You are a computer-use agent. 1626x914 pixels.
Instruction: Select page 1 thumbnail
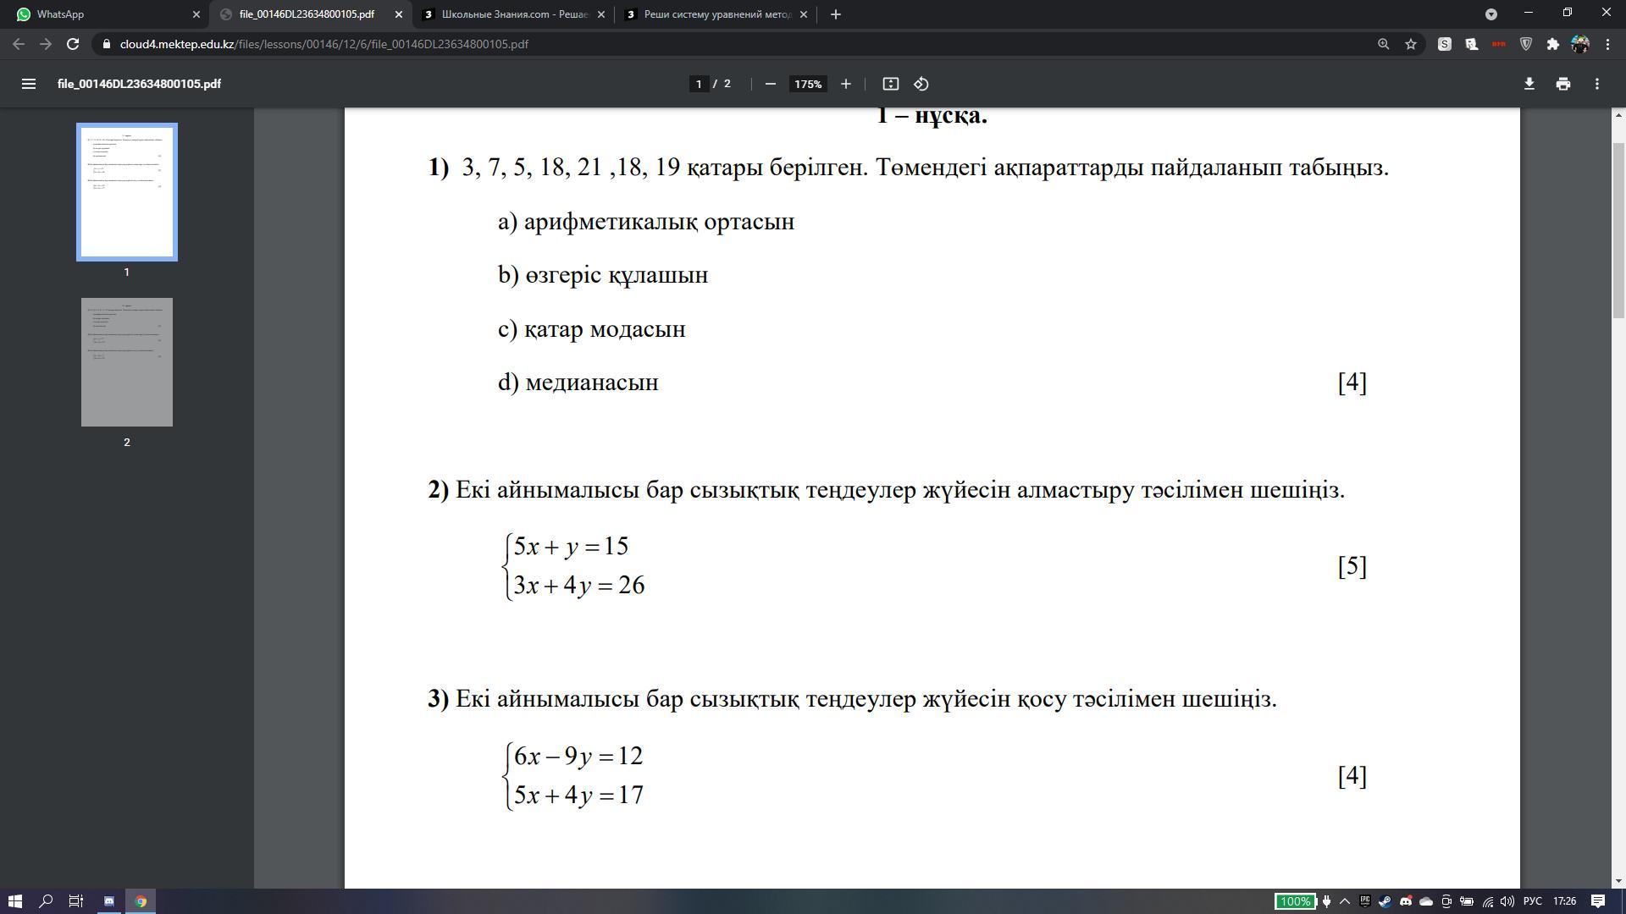tap(127, 192)
